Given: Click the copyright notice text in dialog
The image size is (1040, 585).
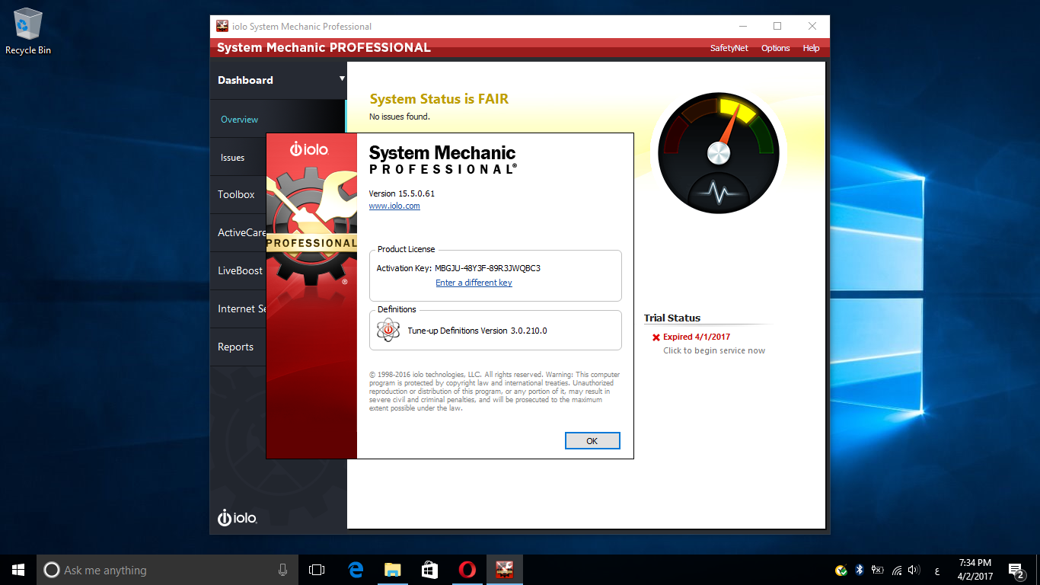Looking at the screenshot, I should click(494, 392).
